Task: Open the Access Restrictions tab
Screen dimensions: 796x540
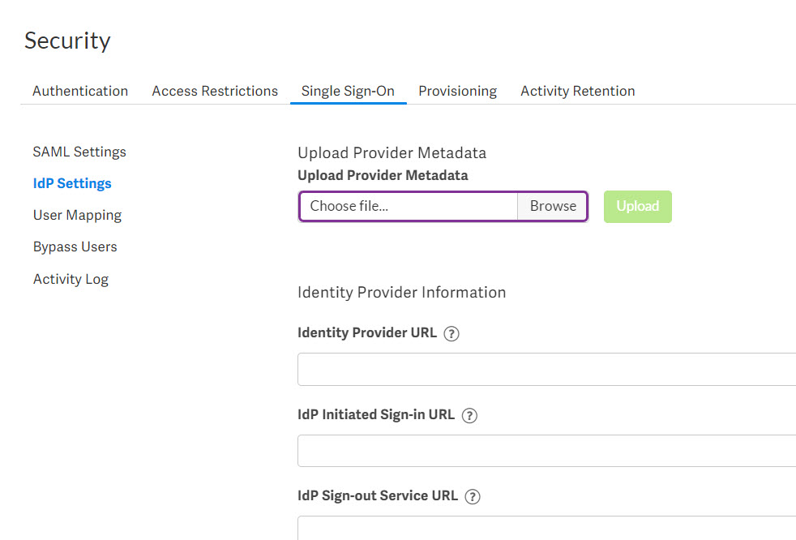Action: [x=215, y=91]
